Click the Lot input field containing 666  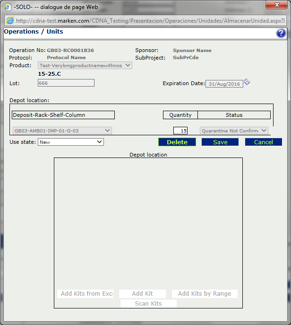coord(66,83)
